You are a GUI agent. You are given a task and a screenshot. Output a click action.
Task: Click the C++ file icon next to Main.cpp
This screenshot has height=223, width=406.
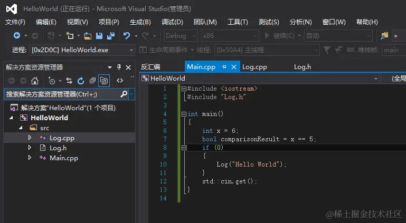click(x=43, y=158)
